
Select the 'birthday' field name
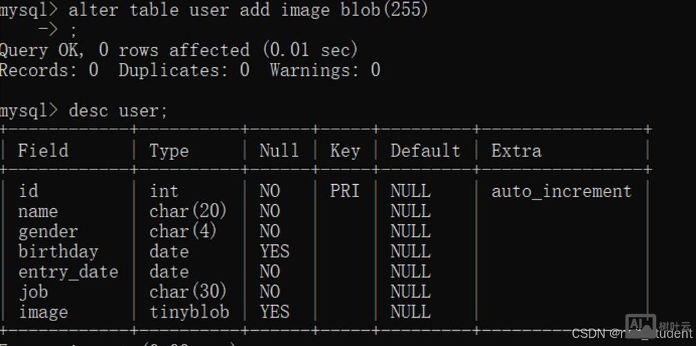tap(58, 252)
